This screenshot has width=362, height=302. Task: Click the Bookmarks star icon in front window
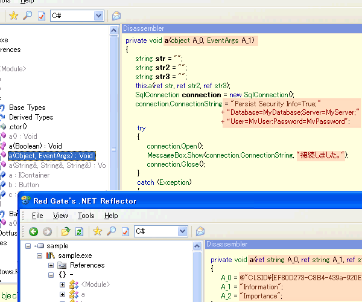point(97,231)
